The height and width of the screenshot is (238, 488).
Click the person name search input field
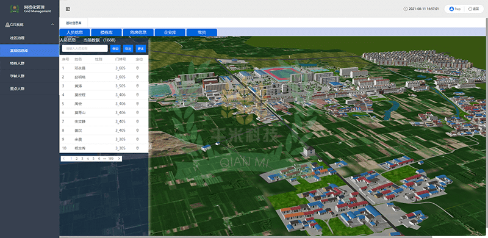pos(85,48)
